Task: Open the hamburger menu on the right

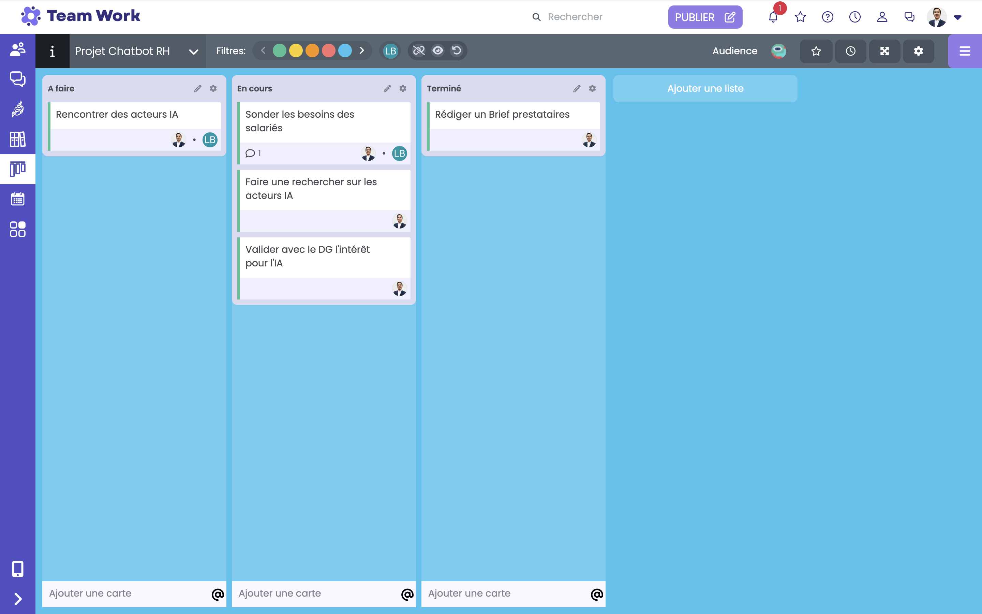Action: coord(965,51)
